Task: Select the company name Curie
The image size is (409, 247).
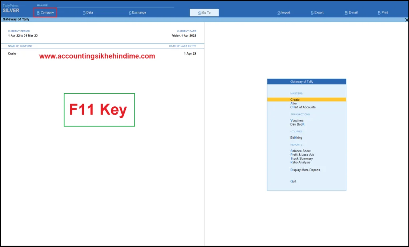Action: click(12, 54)
